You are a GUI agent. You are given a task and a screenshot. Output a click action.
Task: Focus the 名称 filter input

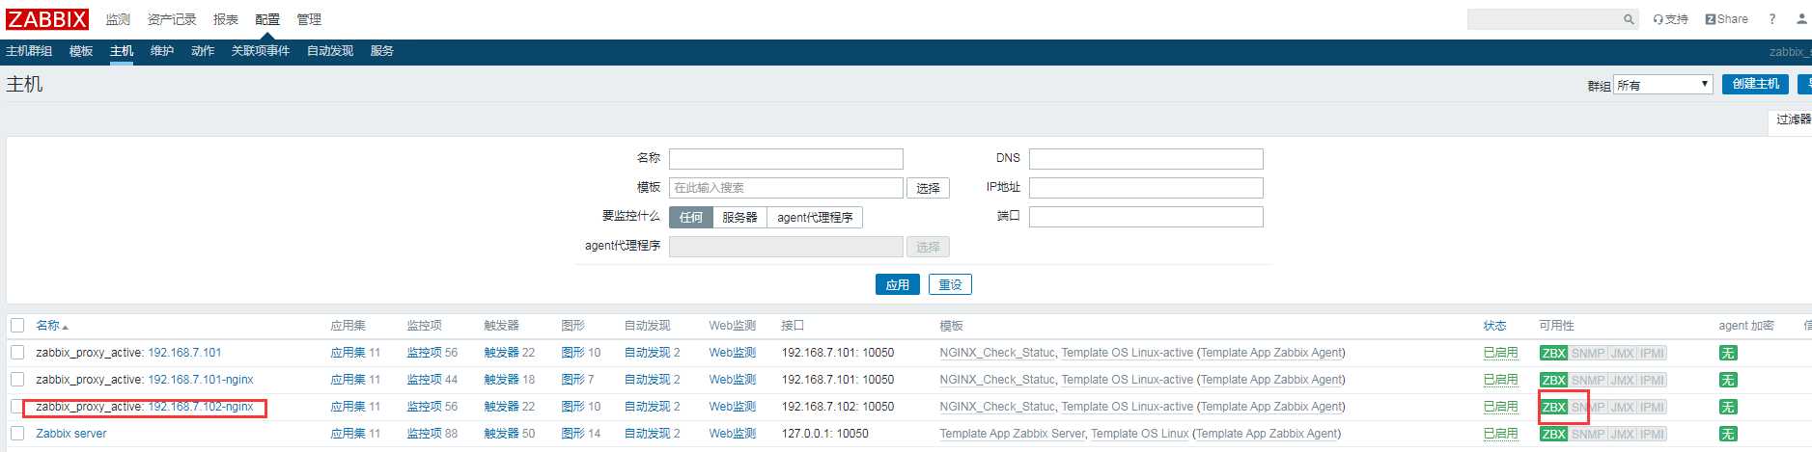pos(786,159)
